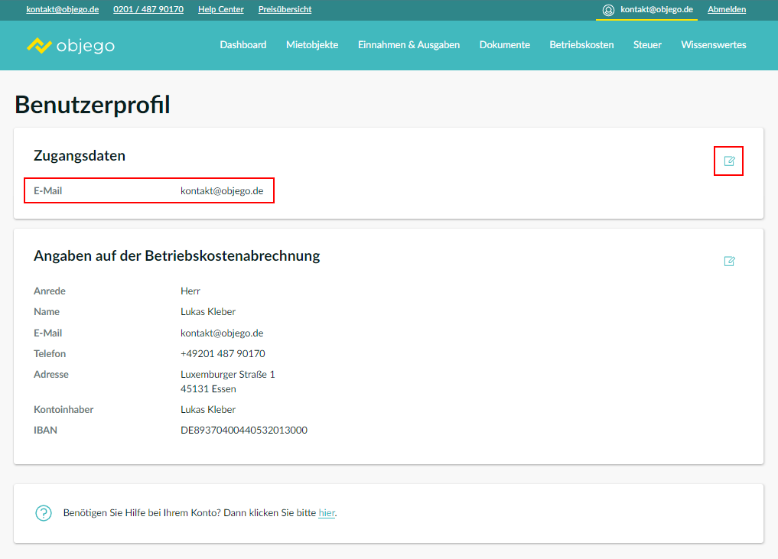The image size is (778, 559).
Task: Open the Preisübersicht link
Action: [285, 10]
